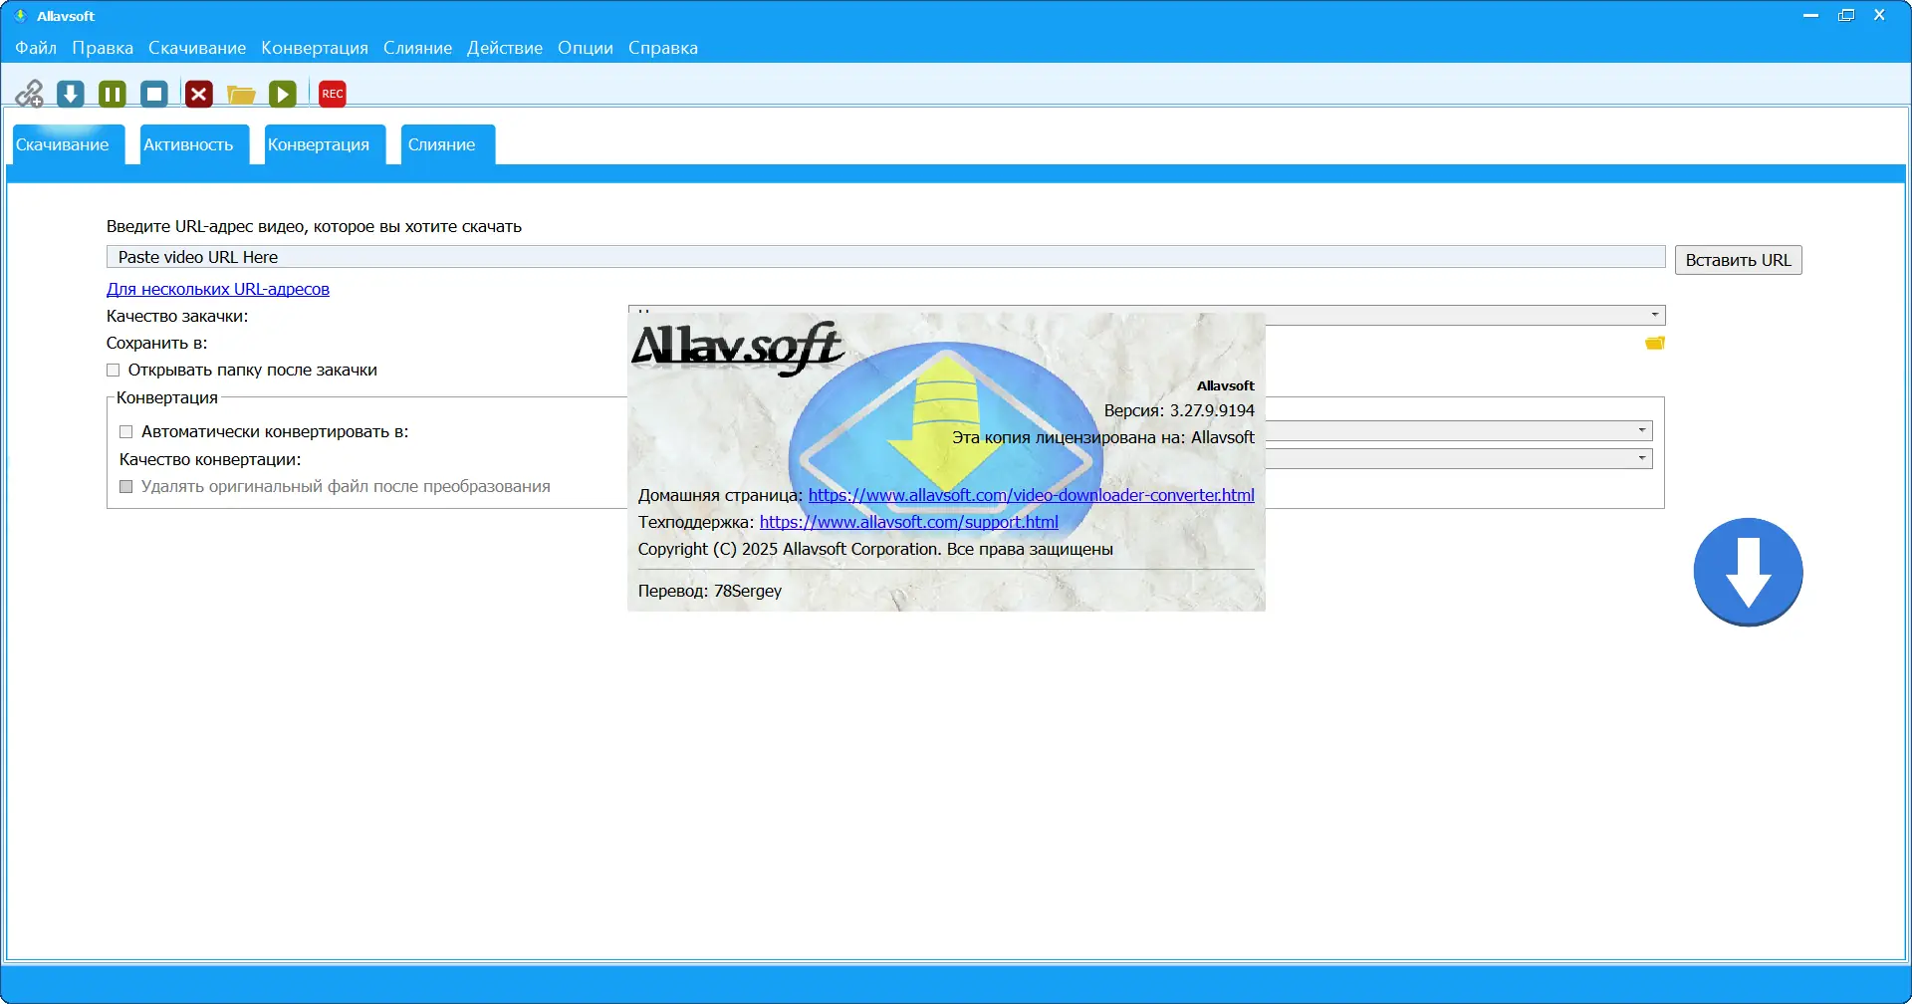Click the Allavsoft logo in About box
Image resolution: width=1912 pixels, height=1004 pixels.
738,348
